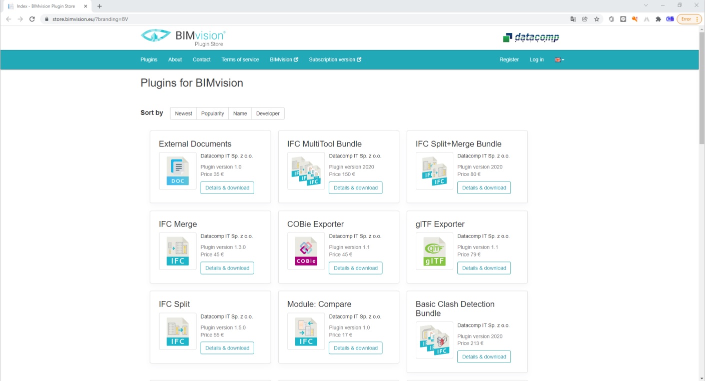Click the External Documents plugin title

(195, 144)
